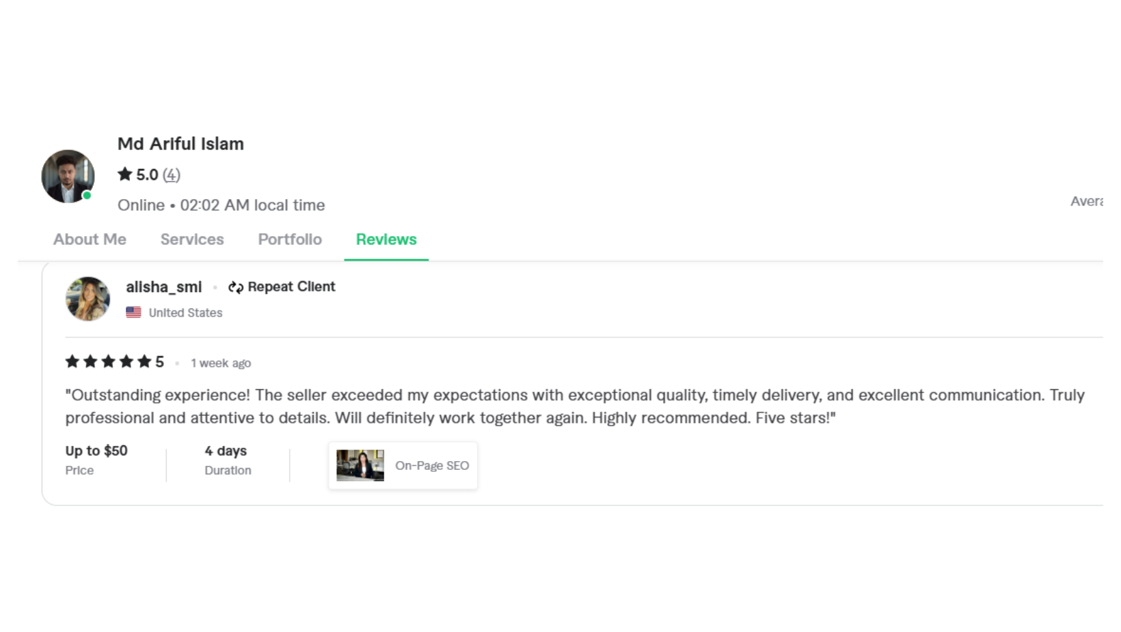The height and width of the screenshot is (632, 1121).
Task: Open the (4) reviews count link
Action: click(x=172, y=175)
